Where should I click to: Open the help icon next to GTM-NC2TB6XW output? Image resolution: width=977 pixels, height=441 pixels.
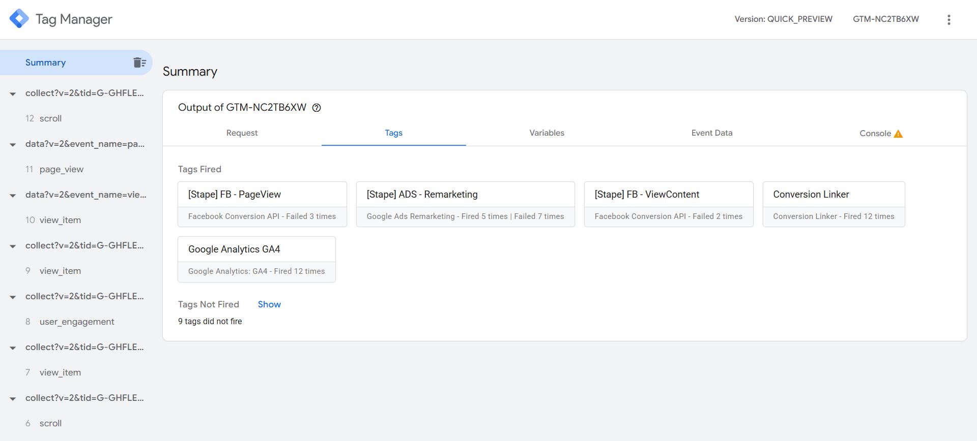tap(317, 108)
